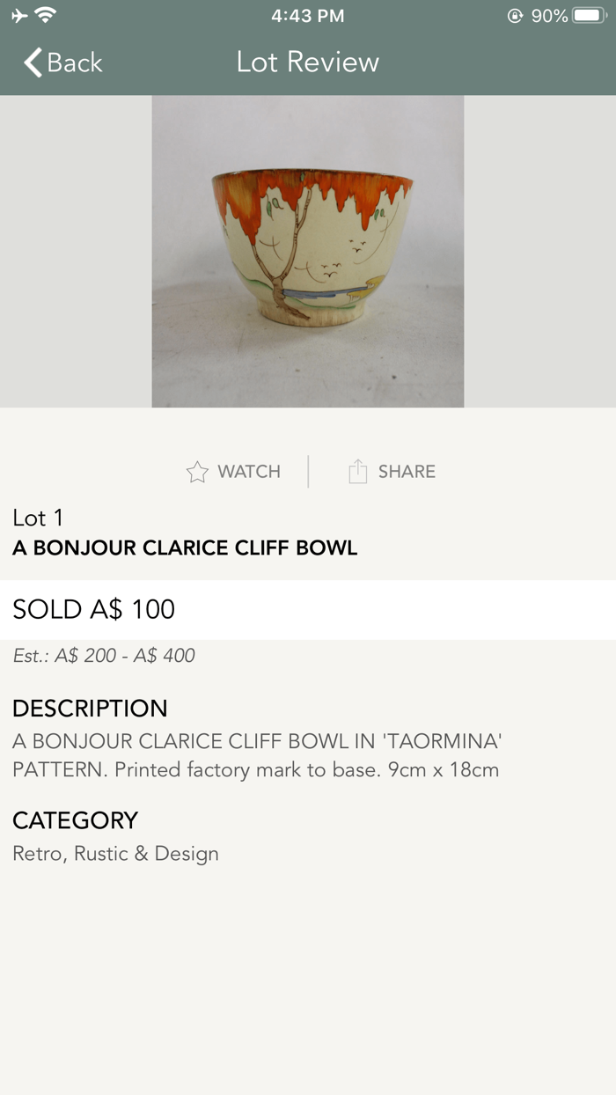Open the Lot Review title bar
This screenshot has width=616, height=1095.
point(308,62)
